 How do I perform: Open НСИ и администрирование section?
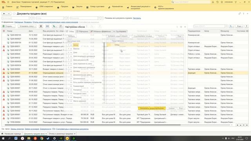pyautogui.click(x=164, y=7)
